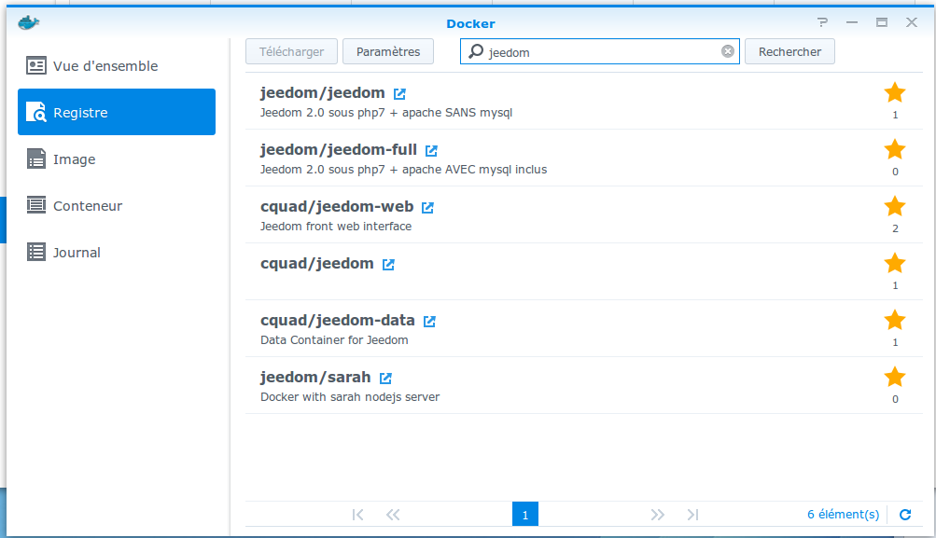Click the star of jeedom/jeedom-full row
The height and width of the screenshot is (538, 936).
pos(895,149)
